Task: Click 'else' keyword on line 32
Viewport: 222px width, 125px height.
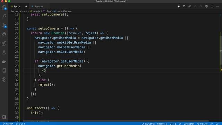Action: (x=42, y=80)
